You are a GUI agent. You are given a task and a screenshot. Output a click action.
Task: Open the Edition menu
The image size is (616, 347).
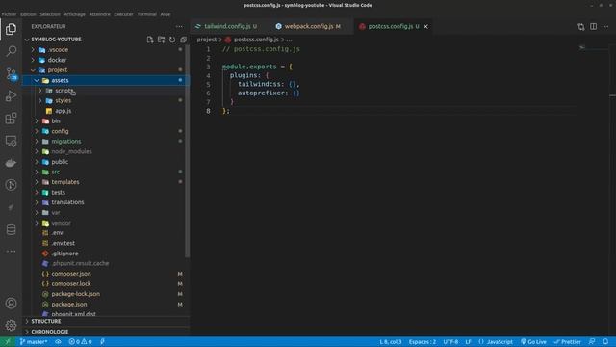[x=28, y=14]
